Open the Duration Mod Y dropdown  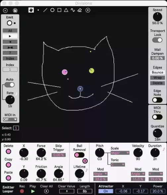156,174
